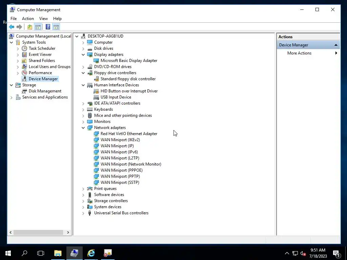The height and width of the screenshot is (260, 347).
Task: Collapse the Network adapters node
Action: point(83,128)
